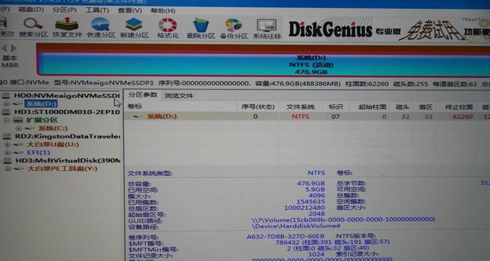Click the 已用空间 value 5.9GB
Viewport: 490px width, 261px height.
click(315, 189)
